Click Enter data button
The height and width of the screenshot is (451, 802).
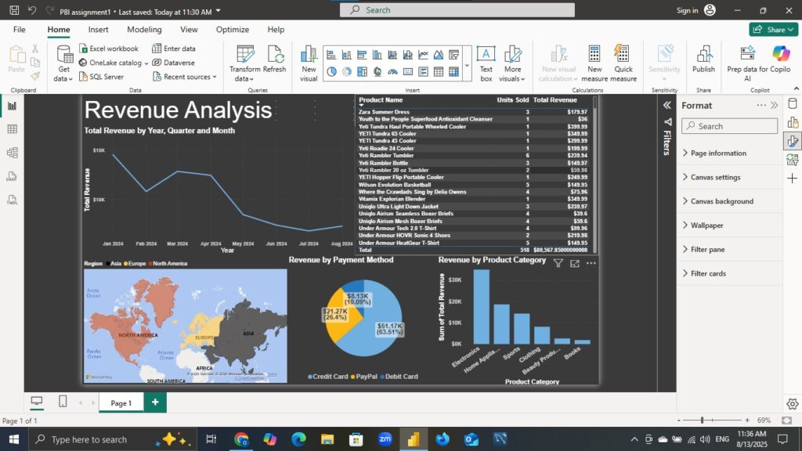(x=174, y=48)
